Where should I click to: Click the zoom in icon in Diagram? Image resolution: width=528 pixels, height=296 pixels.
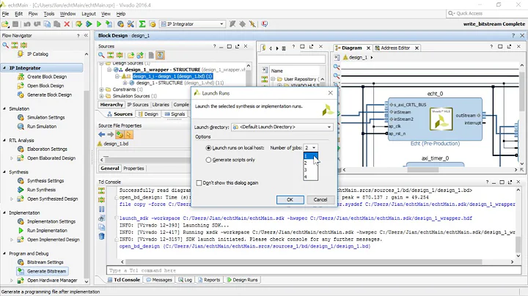pyautogui.click(x=337, y=67)
